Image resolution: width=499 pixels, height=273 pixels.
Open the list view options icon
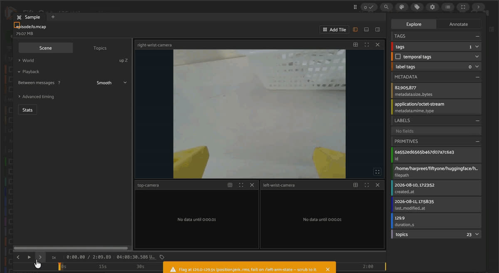448,7
